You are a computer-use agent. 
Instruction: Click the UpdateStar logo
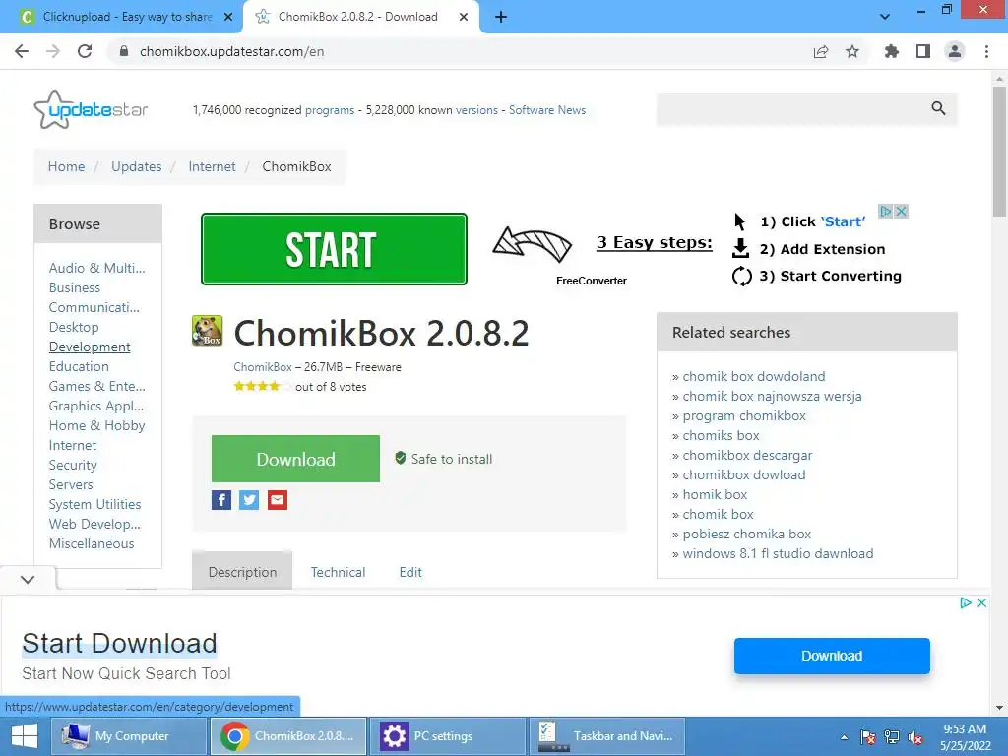pyautogui.click(x=91, y=109)
